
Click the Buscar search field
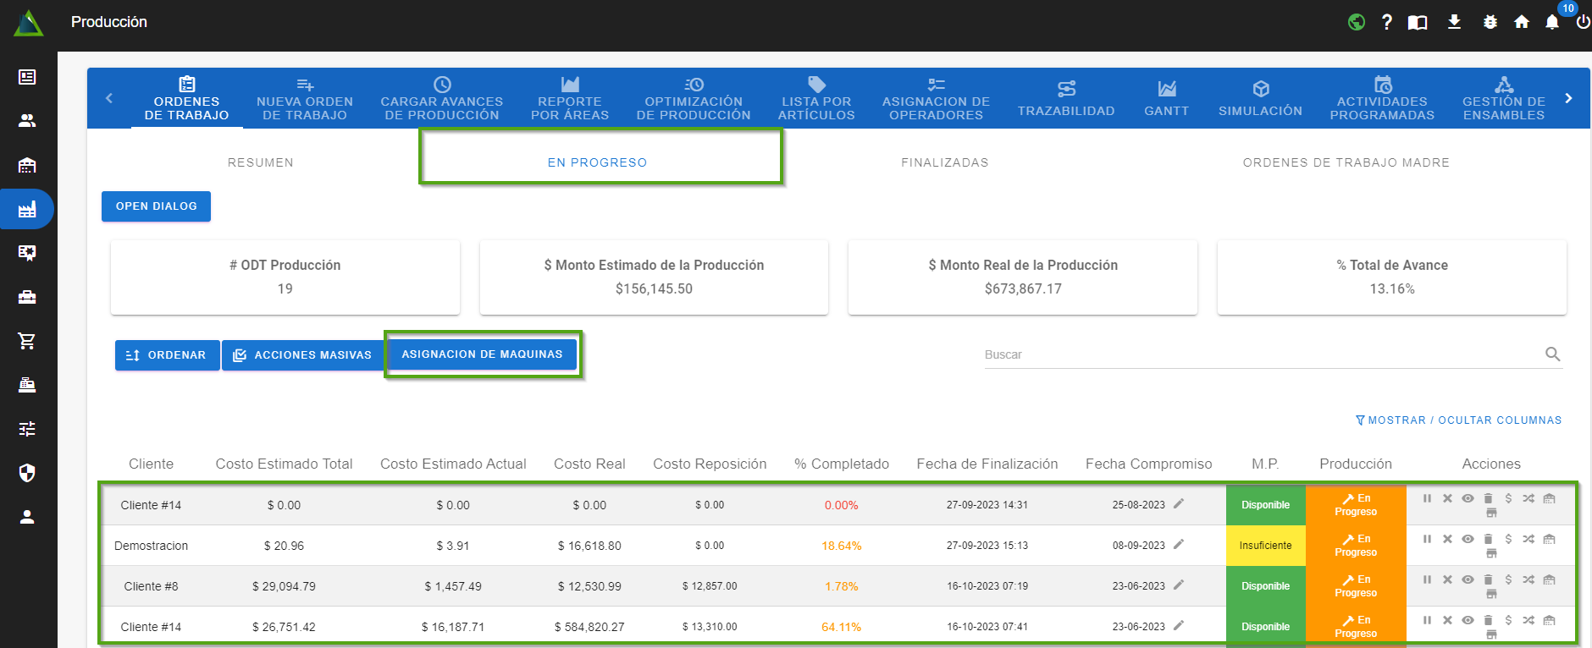point(1262,354)
